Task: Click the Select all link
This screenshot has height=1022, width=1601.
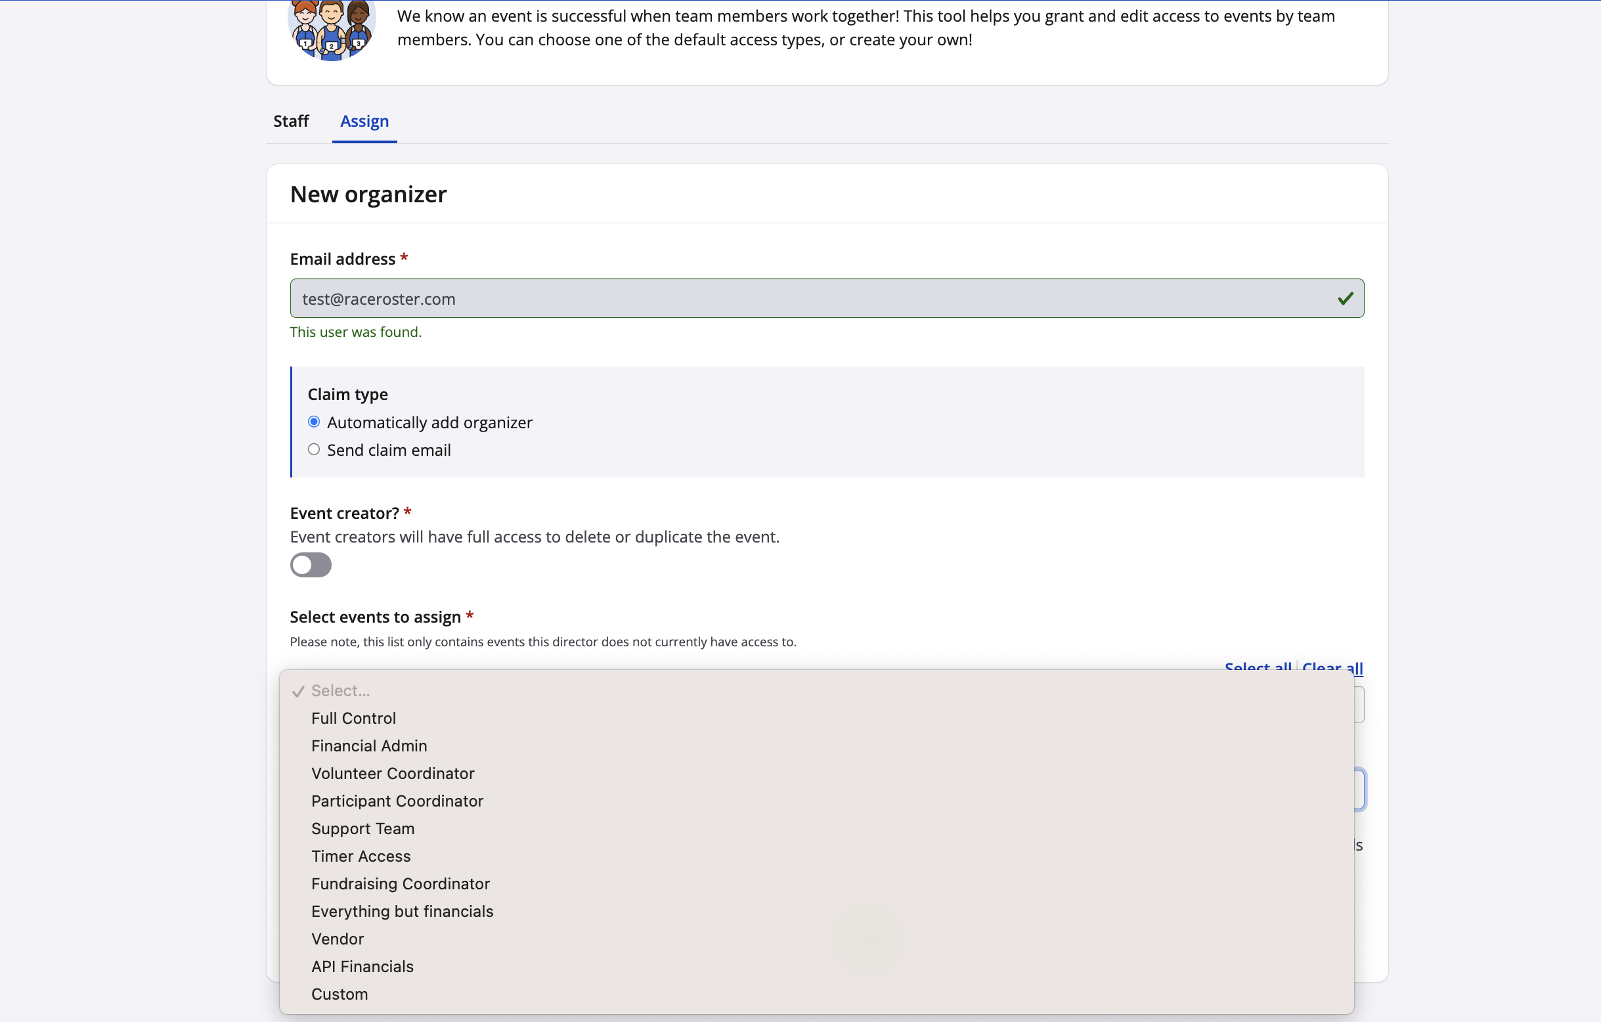Action: pos(1258,666)
